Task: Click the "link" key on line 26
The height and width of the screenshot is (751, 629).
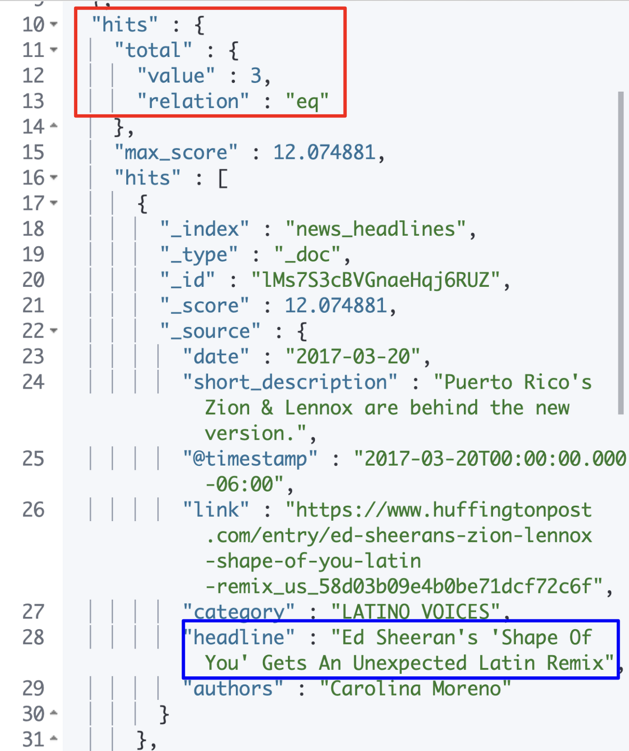Action: click(x=216, y=510)
